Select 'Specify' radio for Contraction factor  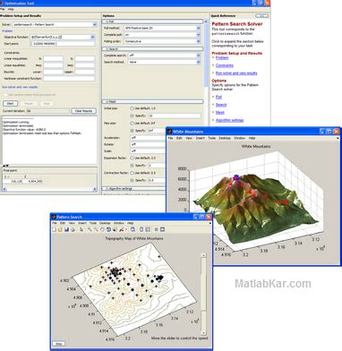pyautogui.click(x=132, y=180)
